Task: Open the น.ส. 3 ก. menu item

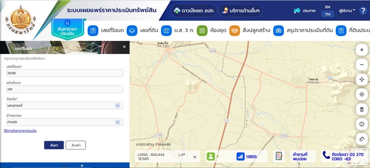Action: (184, 30)
